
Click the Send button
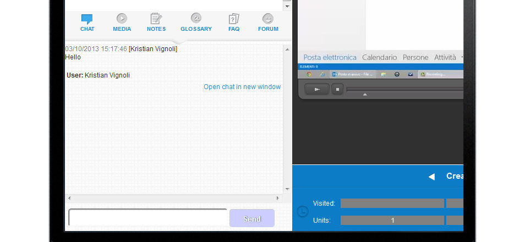pyautogui.click(x=252, y=218)
